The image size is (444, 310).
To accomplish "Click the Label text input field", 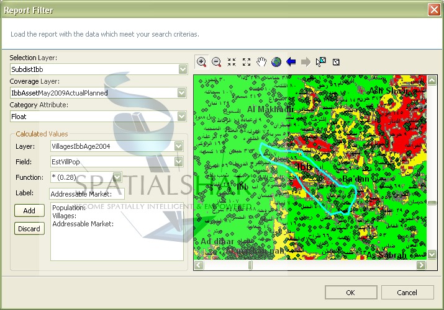I will (x=87, y=193).
